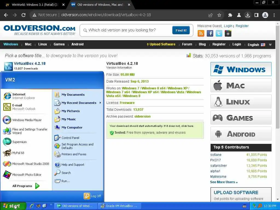Click Upload Software link

pos(161,44)
